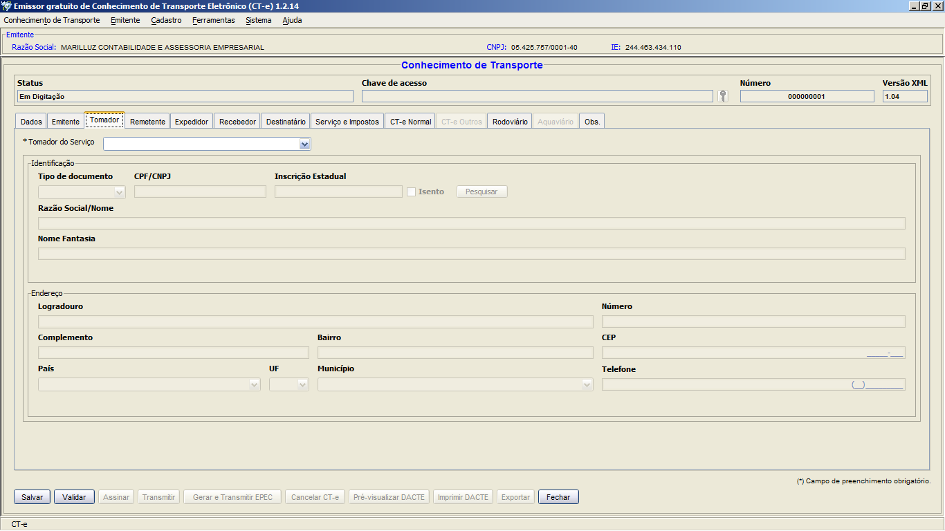Open the Recebedor tab
Screen dimensions: 945x531
click(237, 122)
